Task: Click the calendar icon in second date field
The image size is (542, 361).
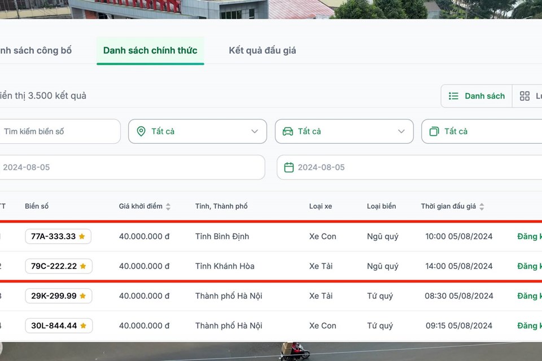Action: tap(289, 168)
